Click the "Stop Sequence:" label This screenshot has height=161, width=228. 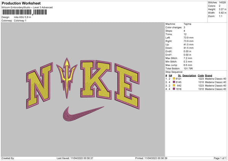pyautogui.click(x=174, y=72)
